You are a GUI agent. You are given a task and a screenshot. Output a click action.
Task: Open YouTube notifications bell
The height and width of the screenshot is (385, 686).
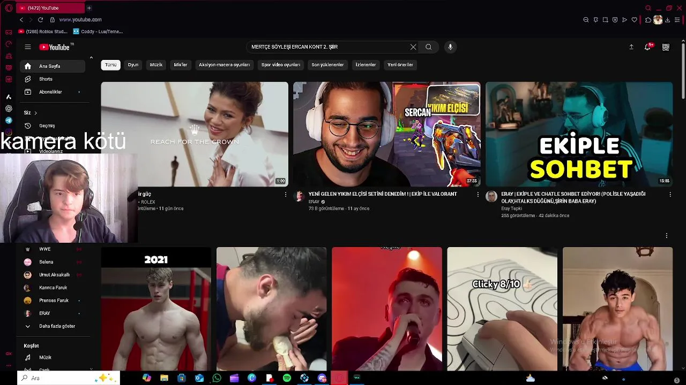coord(648,47)
